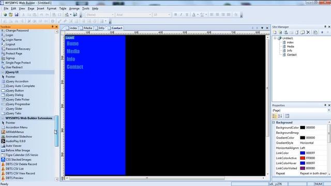331x186 pixels.
Task: Toggle Site Manager auto-hide pin
Action: coord(325,26)
